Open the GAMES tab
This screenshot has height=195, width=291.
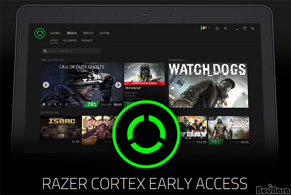55,33
